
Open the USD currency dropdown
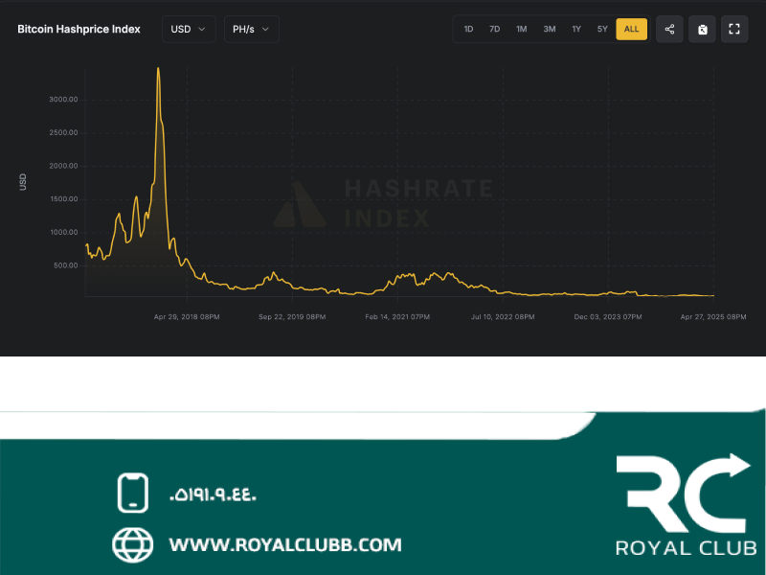tap(189, 30)
